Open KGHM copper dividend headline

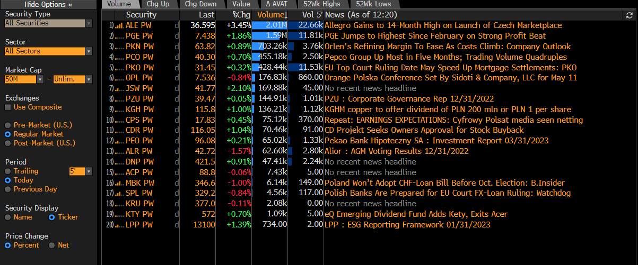tap(448, 109)
